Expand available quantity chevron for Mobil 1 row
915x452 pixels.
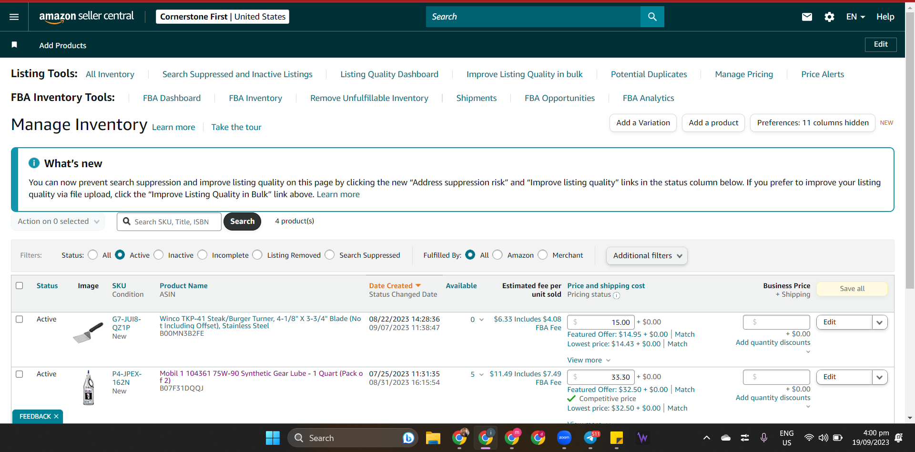(x=481, y=374)
